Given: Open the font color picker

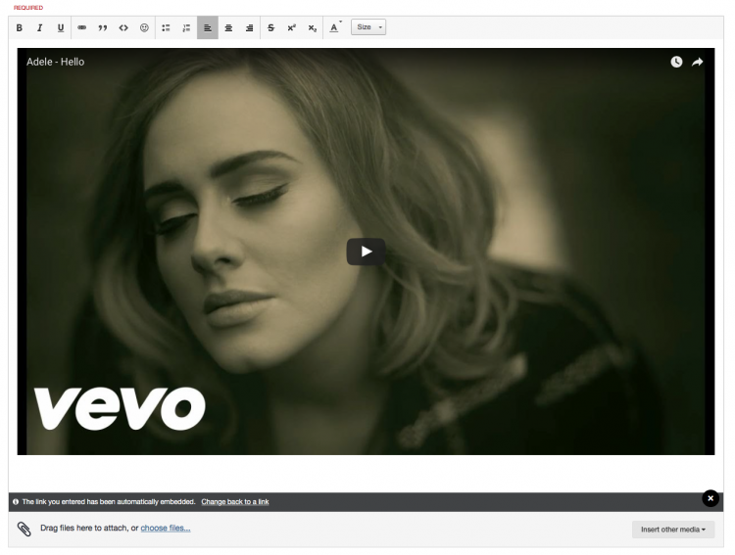Looking at the screenshot, I should point(335,27).
